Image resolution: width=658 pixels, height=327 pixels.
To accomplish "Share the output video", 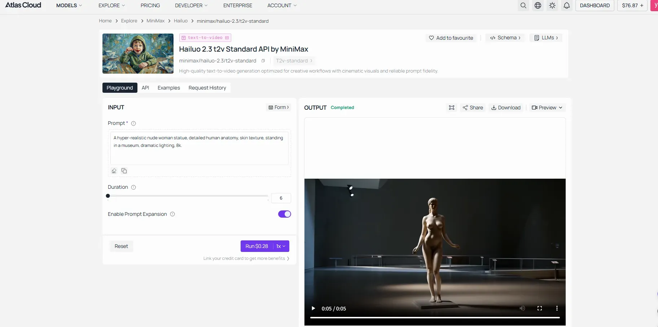I will click(x=473, y=108).
